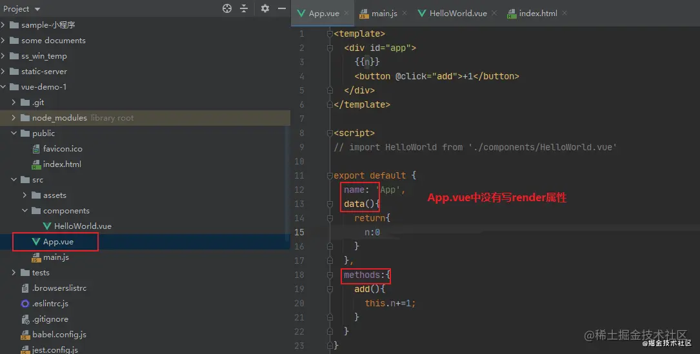The width and height of the screenshot is (700, 354).
Task: Expand the assets folder
Action: coord(25,195)
